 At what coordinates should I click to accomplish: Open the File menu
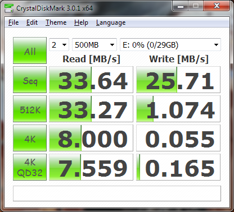(13, 22)
